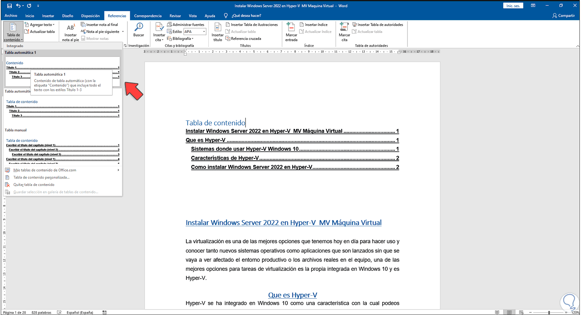Image resolution: width=581 pixels, height=315 pixels.
Task: Click the Compartir share button
Action: tap(564, 16)
